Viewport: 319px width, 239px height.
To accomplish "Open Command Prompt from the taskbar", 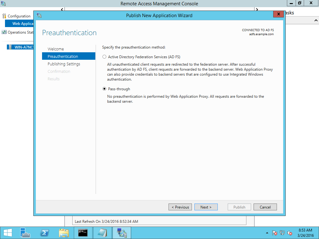I will coord(83,232).
